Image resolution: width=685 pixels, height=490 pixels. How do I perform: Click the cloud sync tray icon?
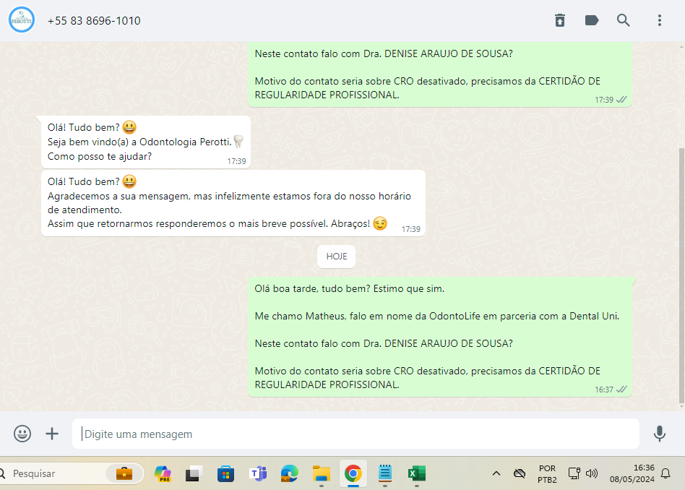[520, 473]
